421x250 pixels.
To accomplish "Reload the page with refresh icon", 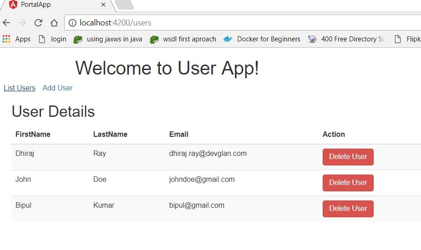I will tap(38, 23).
